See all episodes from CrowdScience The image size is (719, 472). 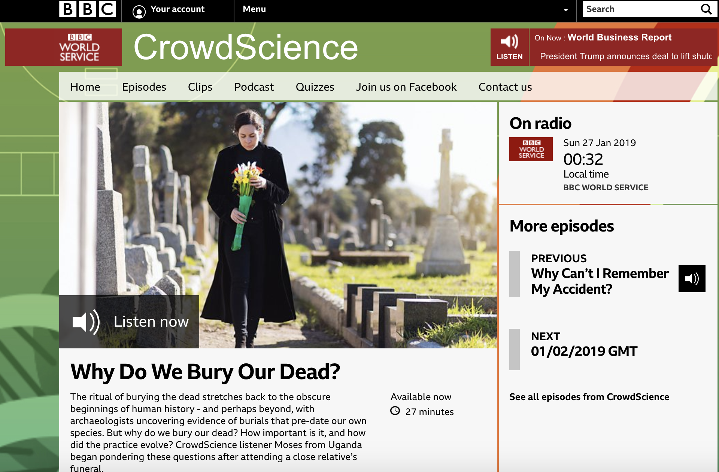click(589, 397)
